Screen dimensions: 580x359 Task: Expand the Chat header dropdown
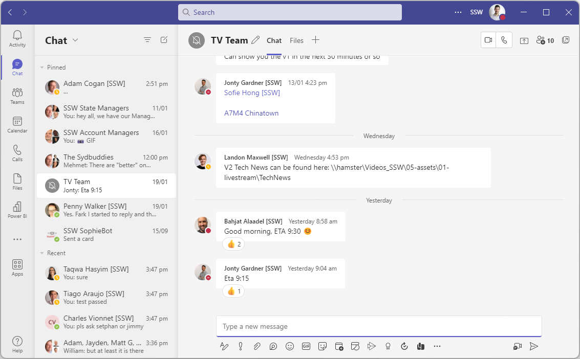75,40
